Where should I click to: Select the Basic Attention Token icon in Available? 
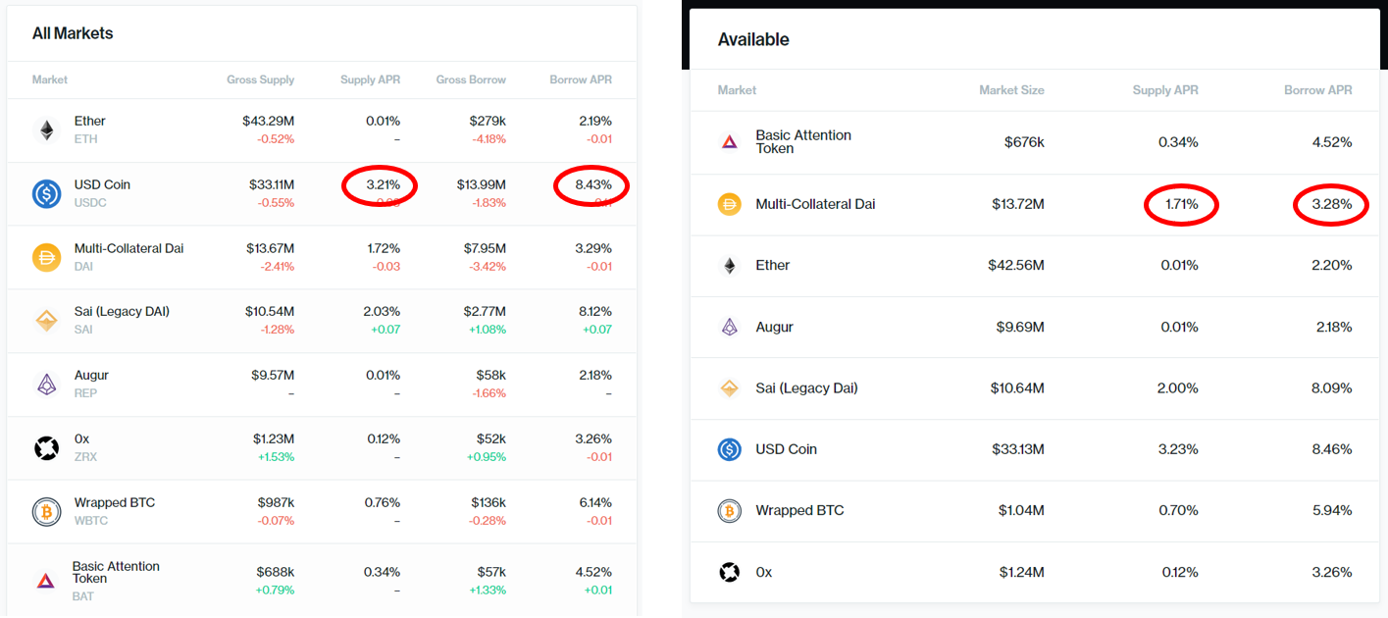coord(730,141)
